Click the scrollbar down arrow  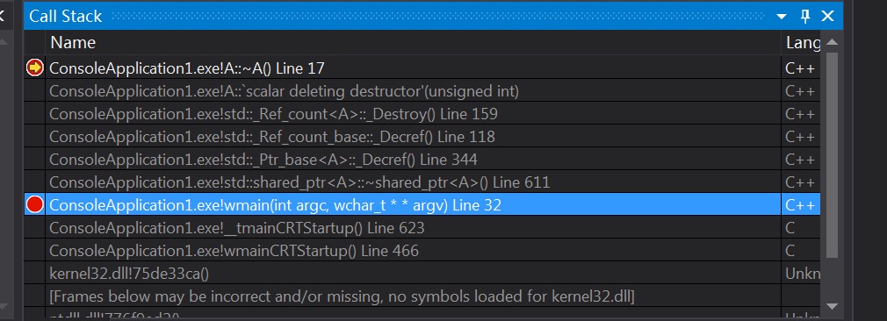pos(832,306)
